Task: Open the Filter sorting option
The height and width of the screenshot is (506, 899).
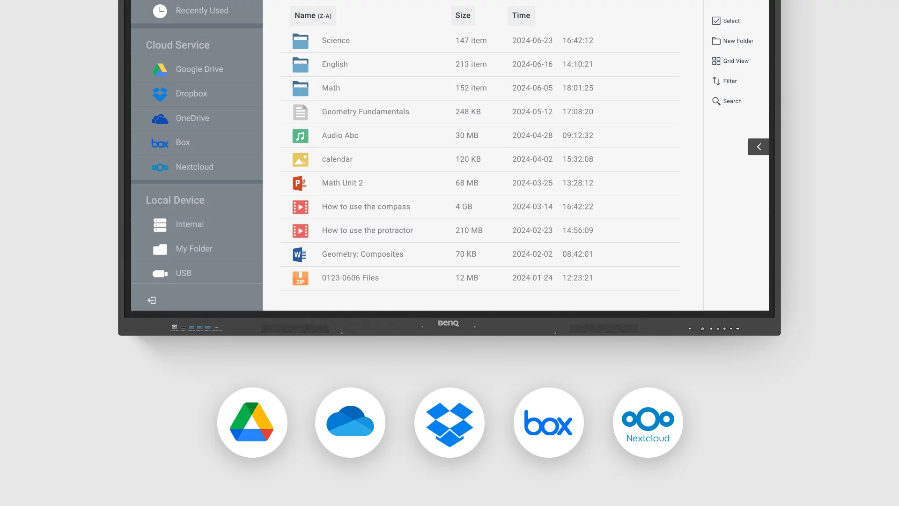Action: (x=724, y=81)
